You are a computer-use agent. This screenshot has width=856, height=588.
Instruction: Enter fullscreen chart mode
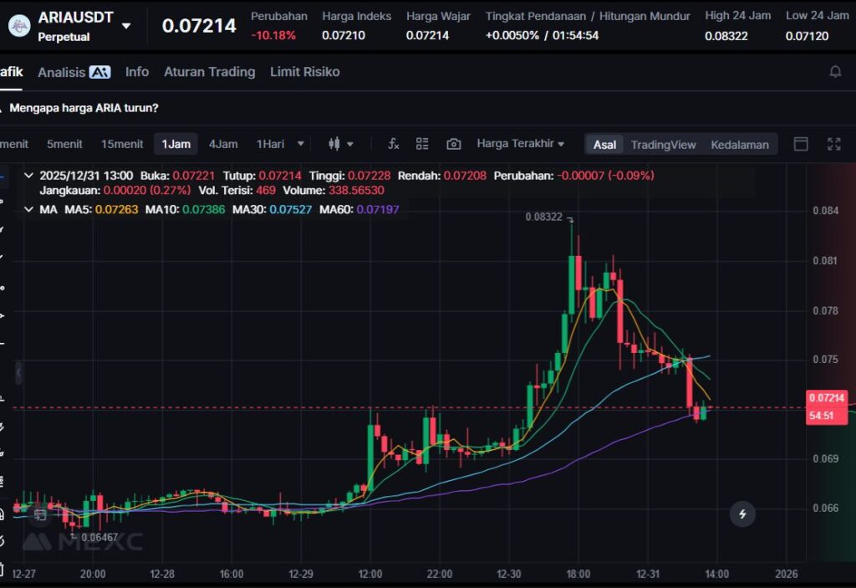click(x=833, y=144)
